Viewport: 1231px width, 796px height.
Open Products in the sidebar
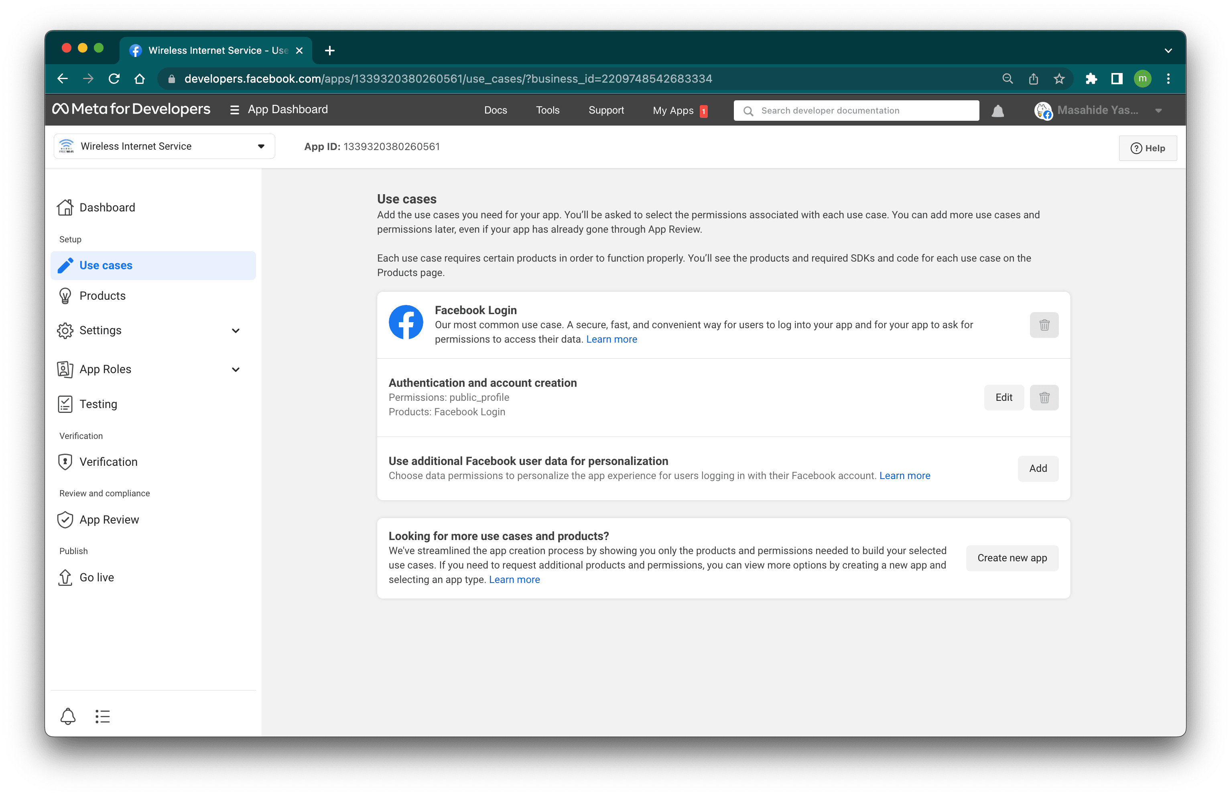[153, 296]
